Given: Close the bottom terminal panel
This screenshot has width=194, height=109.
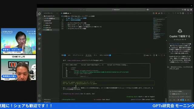Looking at the screenshot, I should (x=164, y=55).
